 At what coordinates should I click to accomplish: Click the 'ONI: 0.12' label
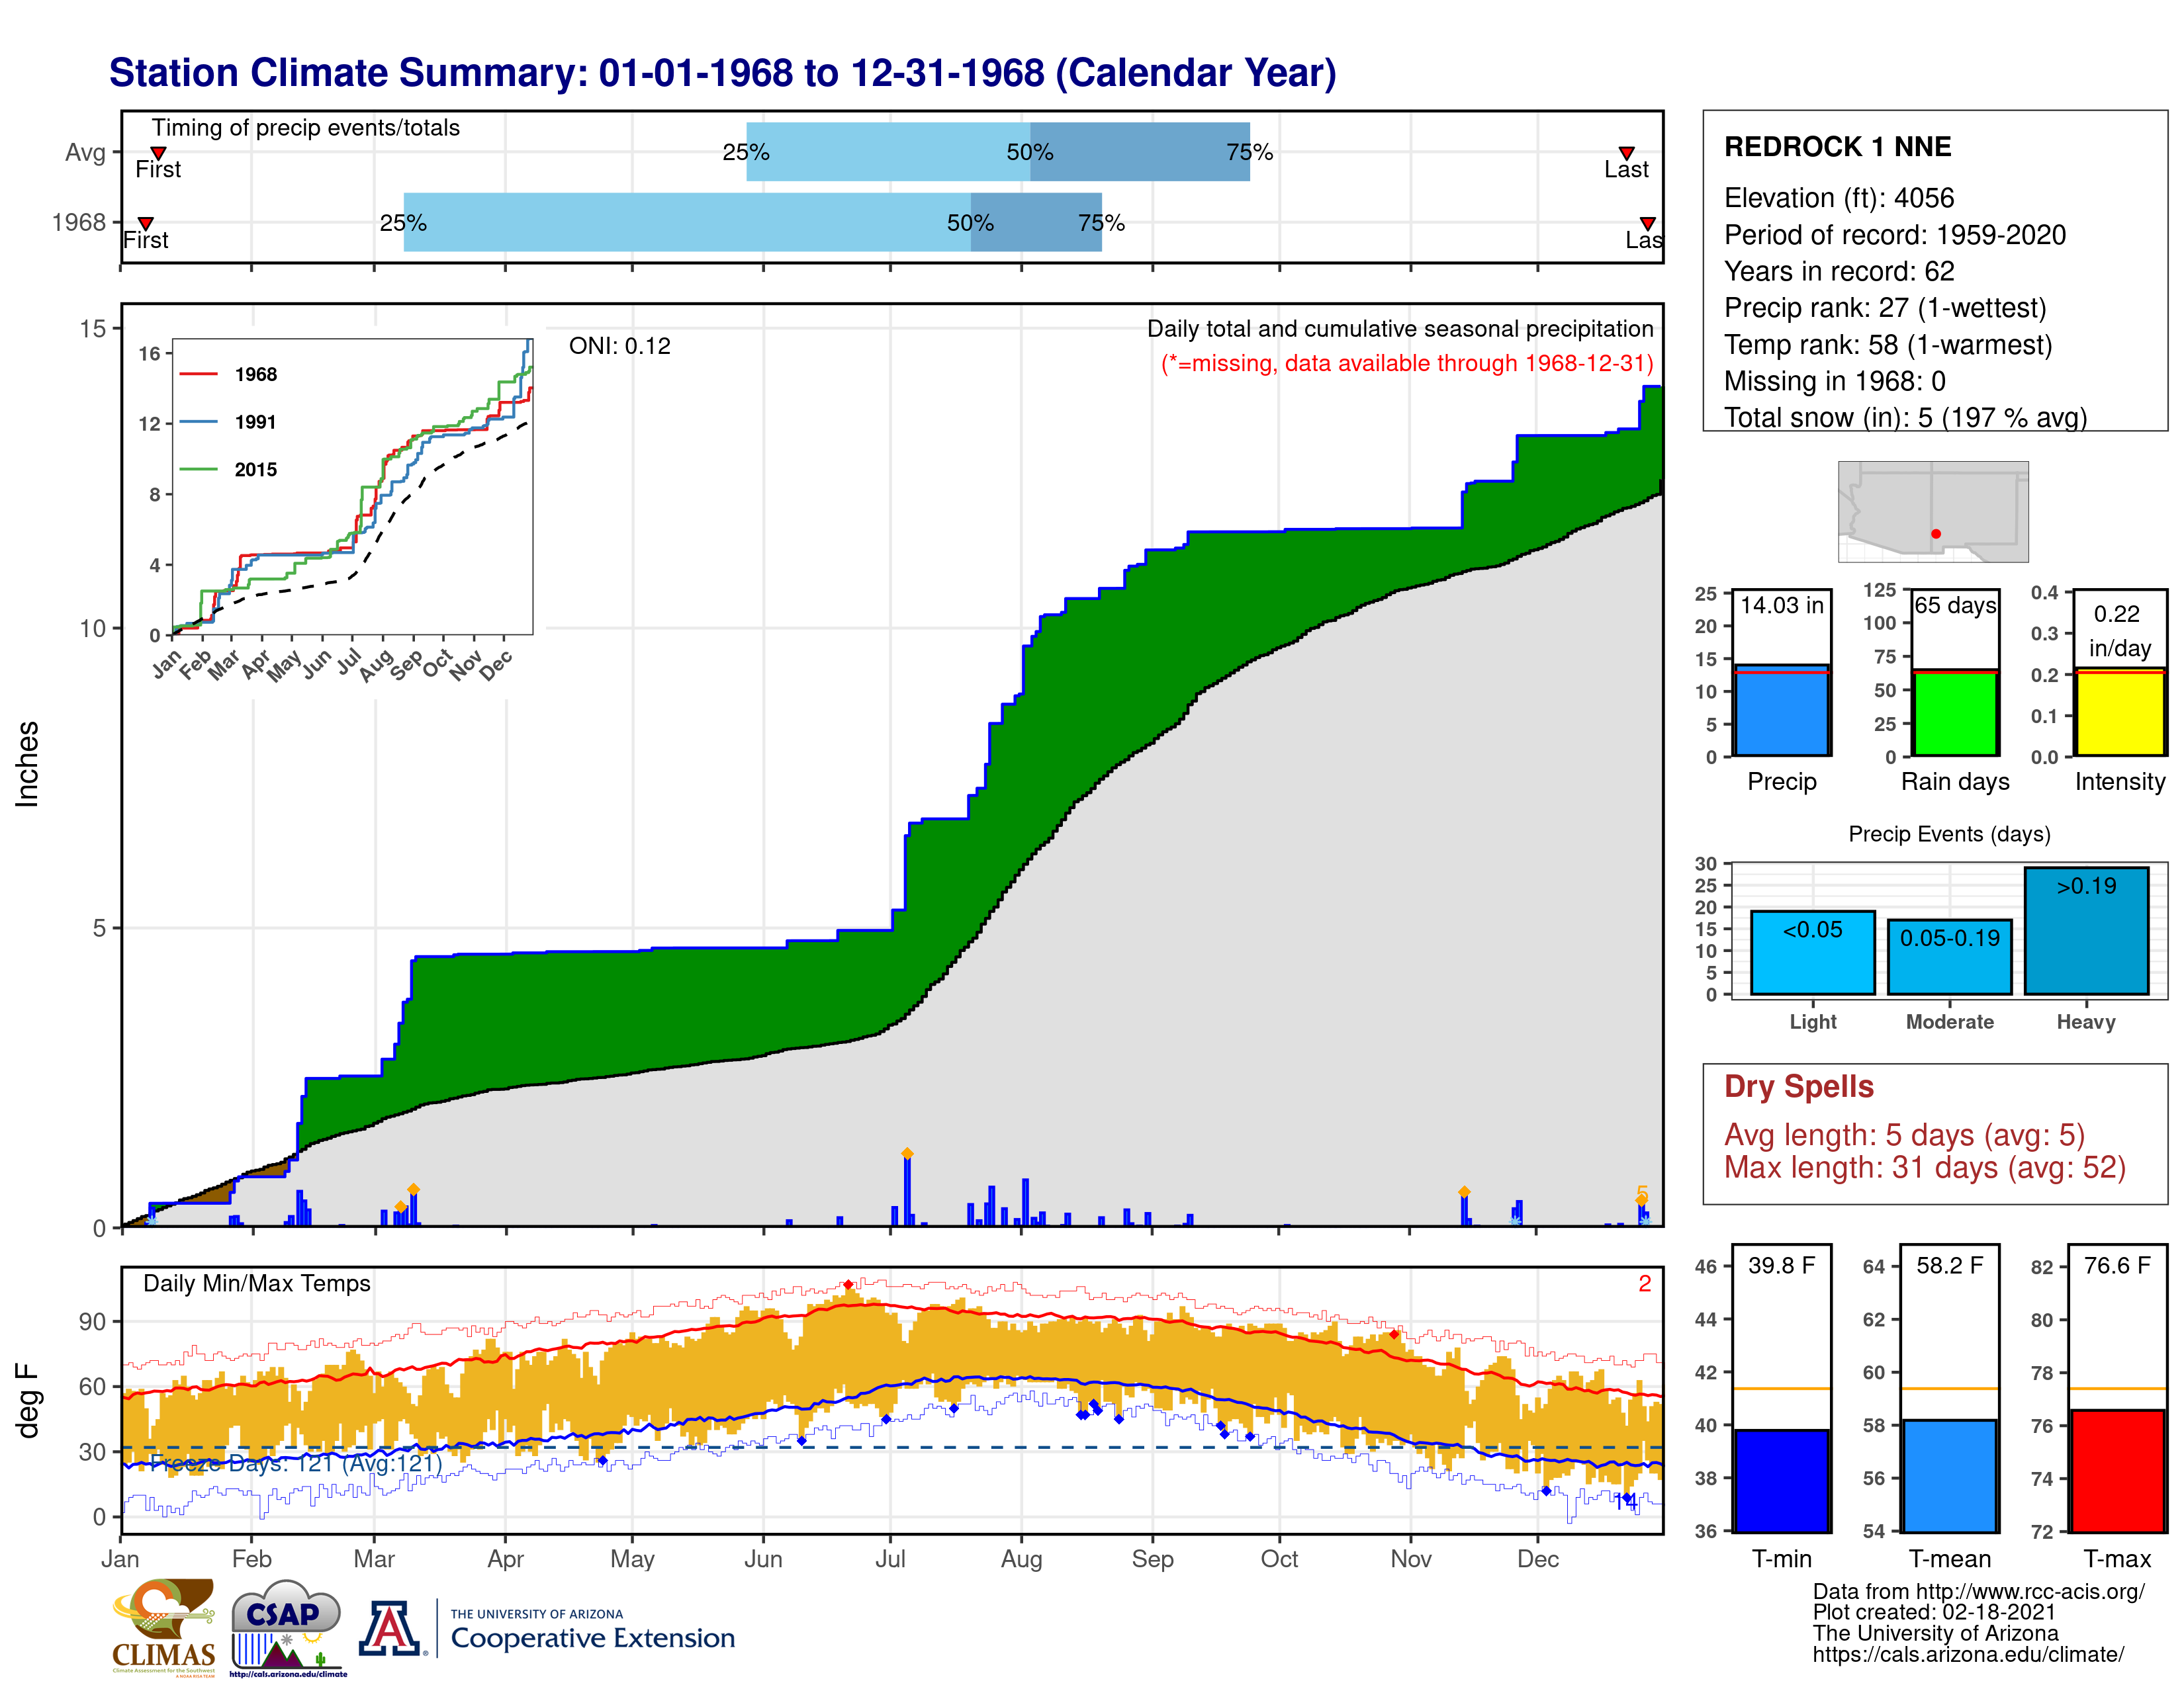pyautogui.click(x=619, y=346)
